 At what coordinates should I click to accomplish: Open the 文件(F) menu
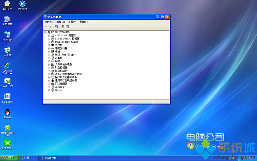point(49,22)
